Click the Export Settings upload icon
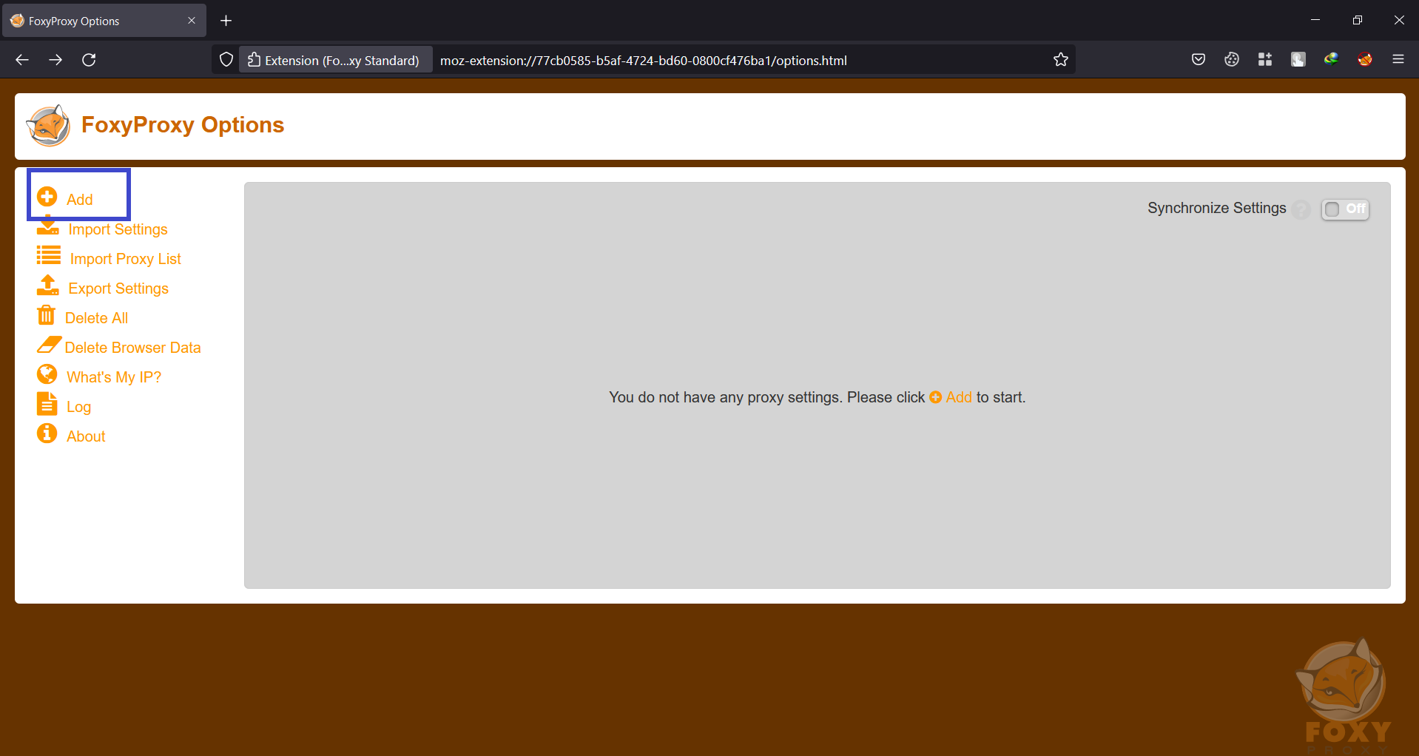Image resolution: width=1419 pixels, height=756 pixels. point(48,286)
